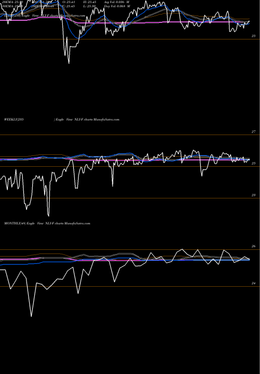Click the price axis label '23' on weekly chart
This screenshot has height=374, width=260.
coord(254,195)
